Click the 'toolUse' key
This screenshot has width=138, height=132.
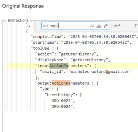tap(41, 48)
